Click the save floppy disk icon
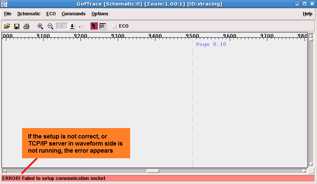Screen dimensions: 317x184 click(17, 26)
